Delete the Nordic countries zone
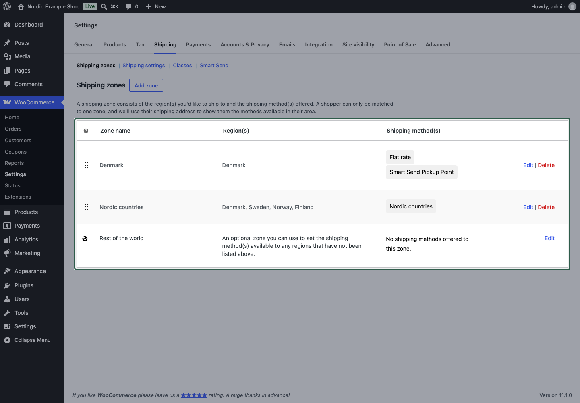This screenshot has width=580, height=403. pyautogui.click(x=546, y=207)
